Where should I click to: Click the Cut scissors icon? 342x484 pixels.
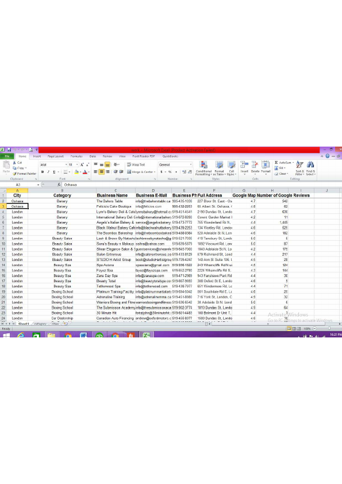[x=14, y=162]
